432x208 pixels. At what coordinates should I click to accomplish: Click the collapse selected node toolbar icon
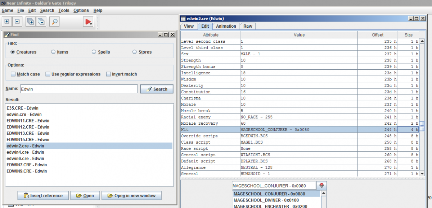tap(17, 22)
